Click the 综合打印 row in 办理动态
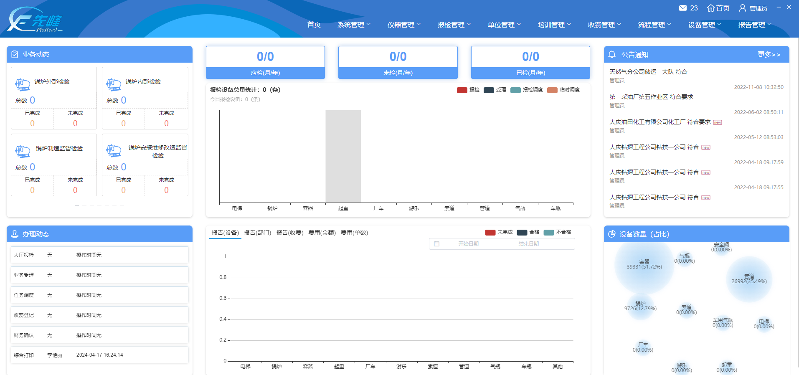 99,355
